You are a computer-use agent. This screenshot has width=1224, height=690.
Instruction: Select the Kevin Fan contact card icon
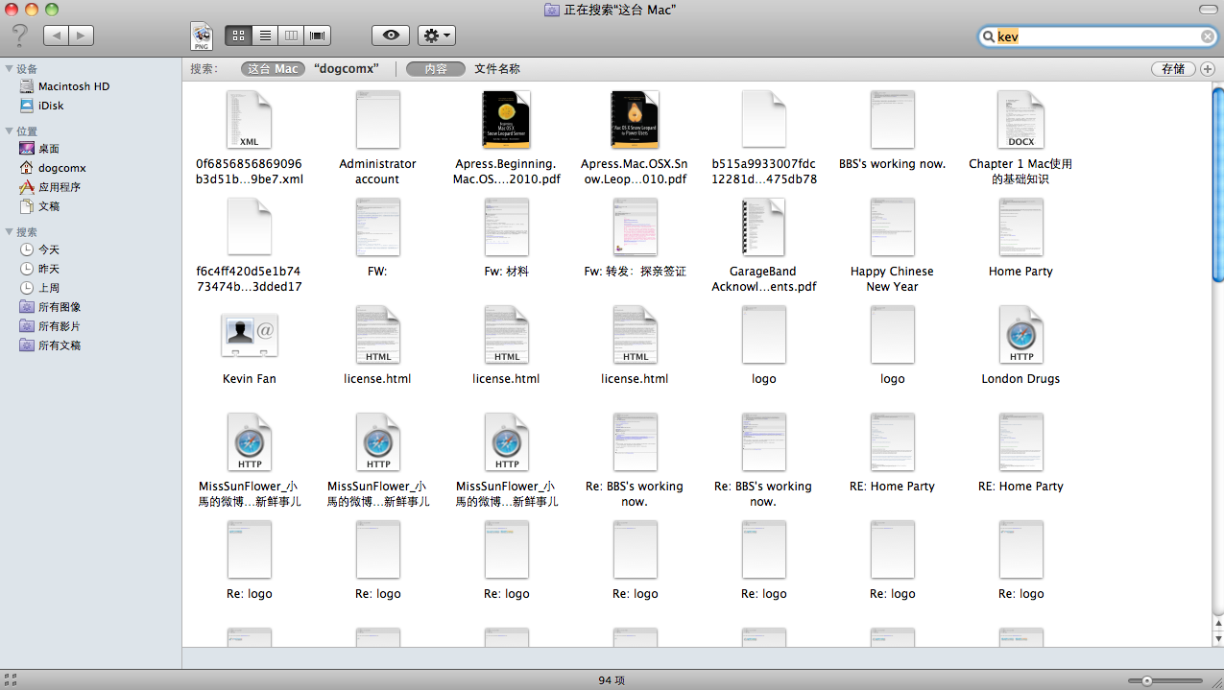tap(249, 334)
